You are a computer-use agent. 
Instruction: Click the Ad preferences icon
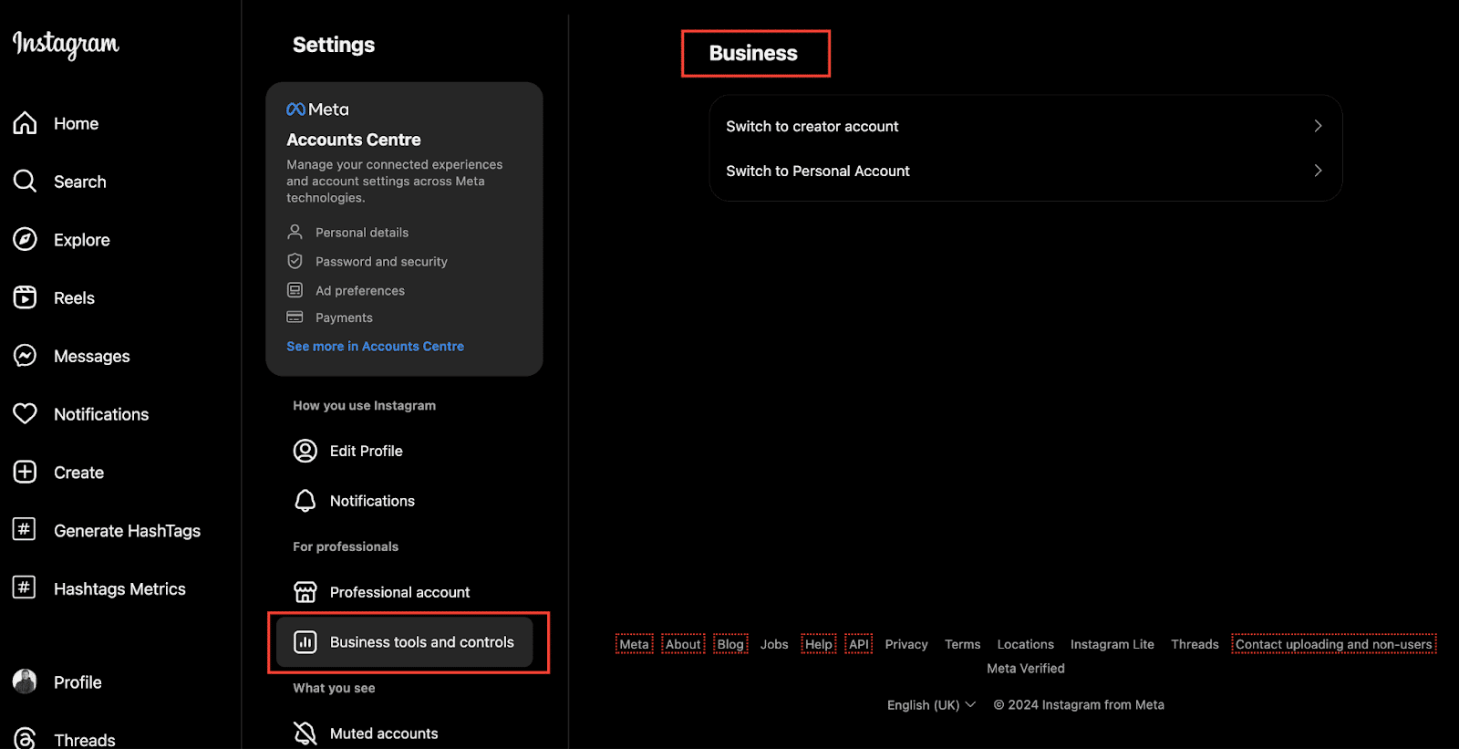tap(295, 290)
